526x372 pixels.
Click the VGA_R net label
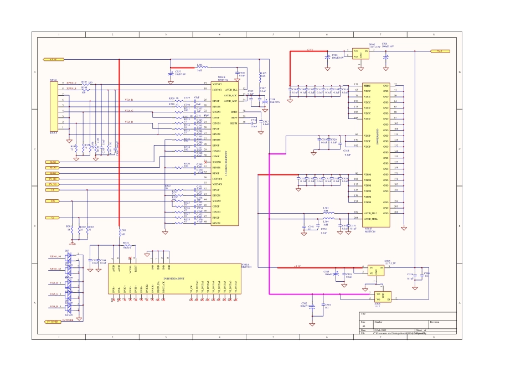pyautogui.click(x=128, y=100)
